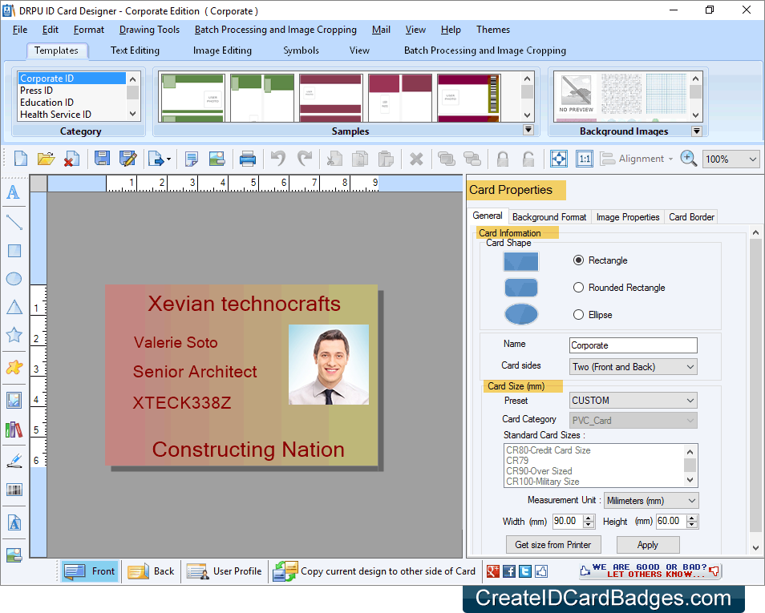The width and height of the screenshot is (765, 613).
Task: Decrease the card Height stepper
Action: 692,525
